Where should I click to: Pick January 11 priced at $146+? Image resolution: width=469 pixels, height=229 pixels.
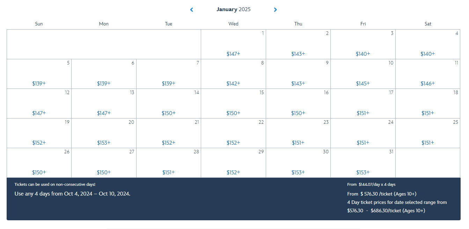coord(428,74)
